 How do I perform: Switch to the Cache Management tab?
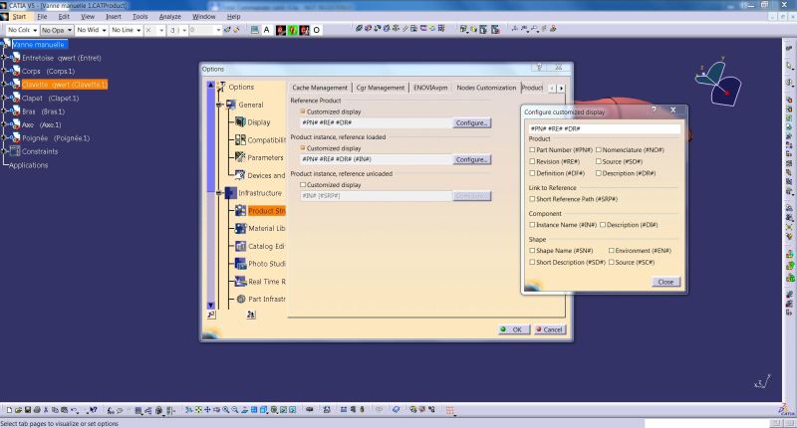point(320,88)
